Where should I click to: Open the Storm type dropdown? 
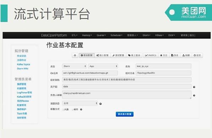pos(74,66)
